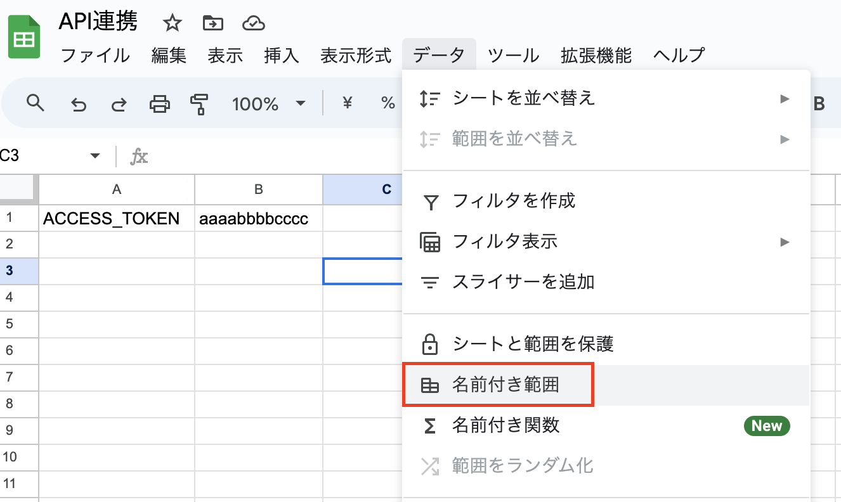841x502 pixels.
Task: Click the search magnifier in toolbar
Action: [36, 103]
